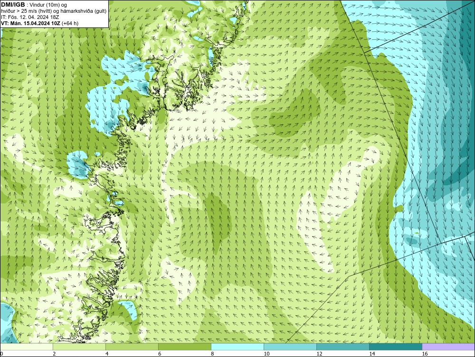This screenshot has height=357, width=475.
Task: Click the '(+64 h)' forecast offset text
Action: coord(70,23)
